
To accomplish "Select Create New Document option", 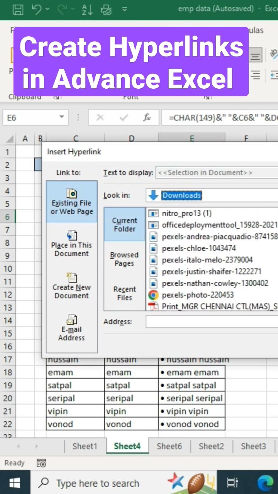I will pos(72,286).
